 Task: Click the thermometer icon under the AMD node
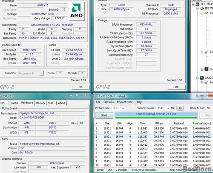206,82
